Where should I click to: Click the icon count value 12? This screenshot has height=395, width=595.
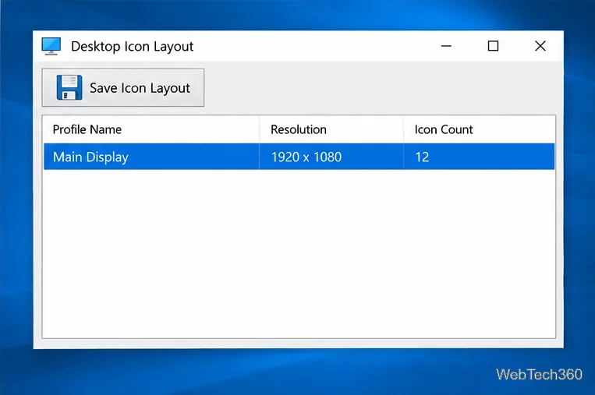point(422,157)
